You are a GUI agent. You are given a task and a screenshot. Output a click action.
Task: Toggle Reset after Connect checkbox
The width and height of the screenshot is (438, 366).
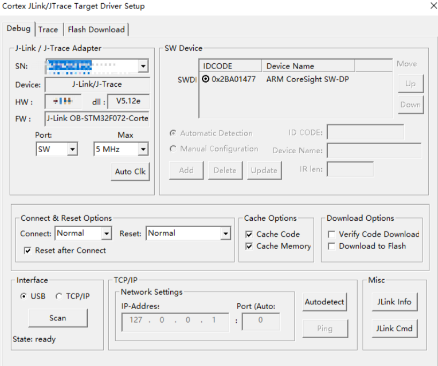[x=28, y=250]
